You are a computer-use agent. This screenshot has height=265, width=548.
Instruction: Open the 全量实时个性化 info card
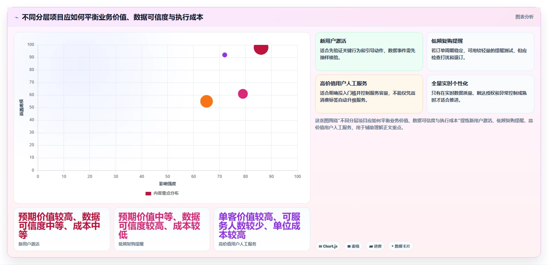[x=480, y=94]
